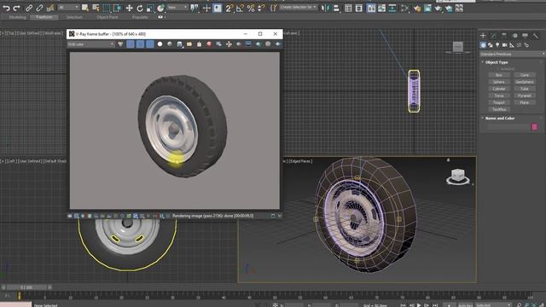
Task: Click the Teapot button
Action: pyautogui.click(x=498, y=102)
